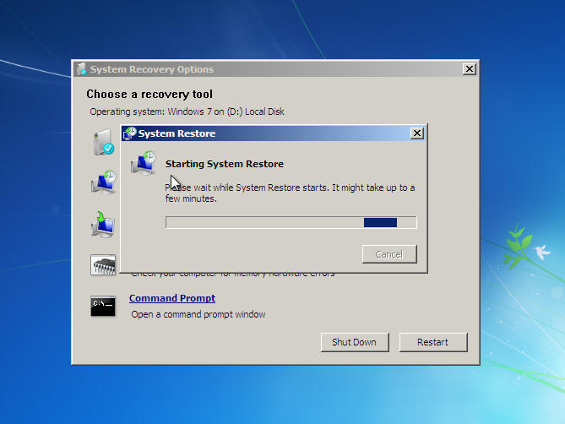Click the System Recovery Options title bar icon

coord(81,69)
